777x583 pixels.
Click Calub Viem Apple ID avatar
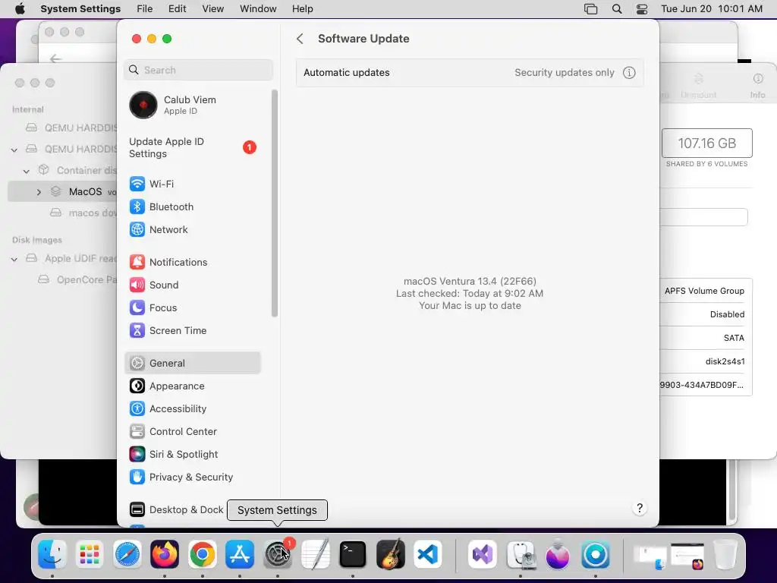click(143, 105)
